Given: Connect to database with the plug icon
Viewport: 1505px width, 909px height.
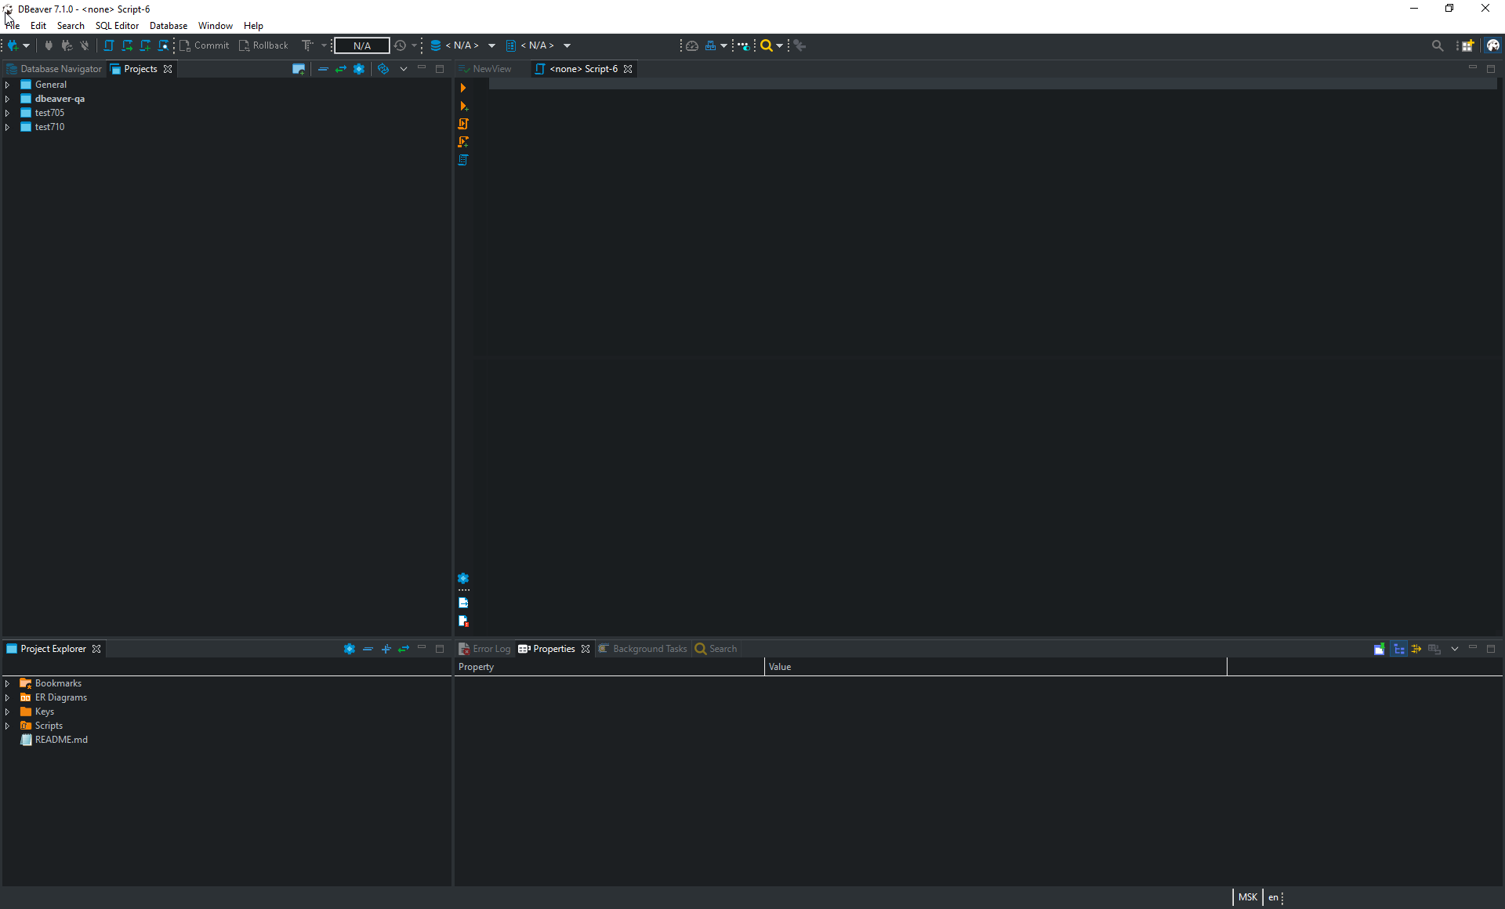Looking at the screenshot, I should tap(49, 45).
